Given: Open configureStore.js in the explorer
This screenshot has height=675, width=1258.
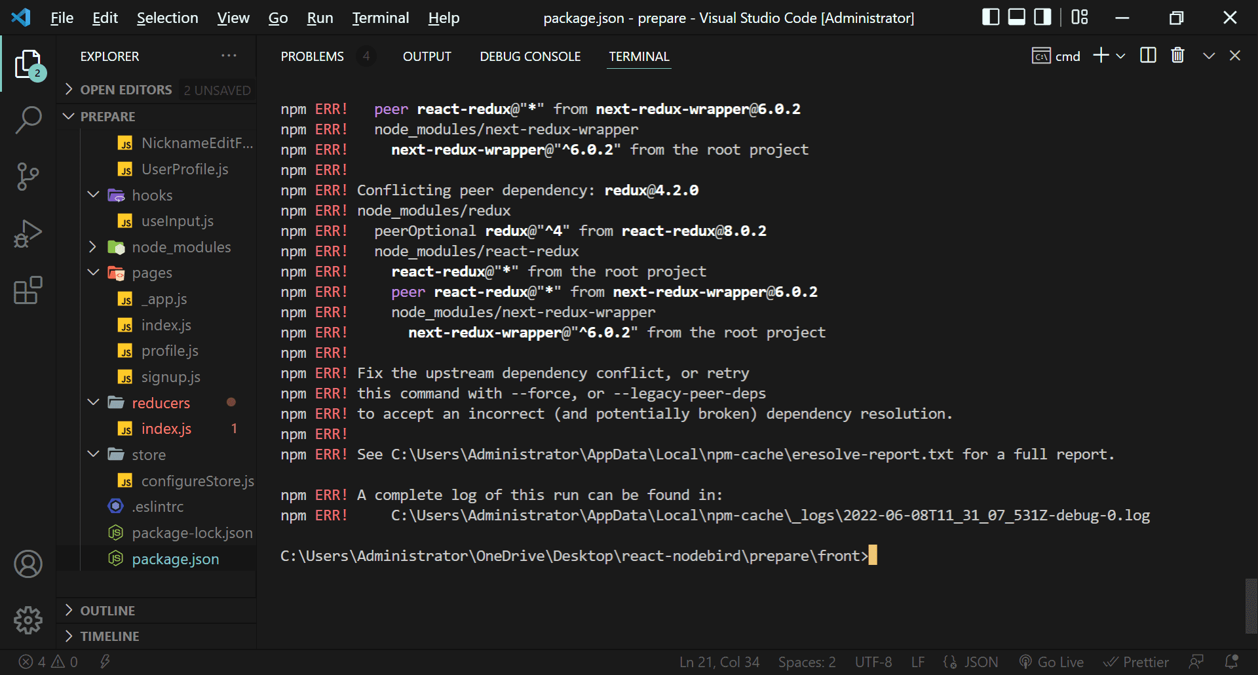Looking at the screenshot, I should tap(197, 481).
